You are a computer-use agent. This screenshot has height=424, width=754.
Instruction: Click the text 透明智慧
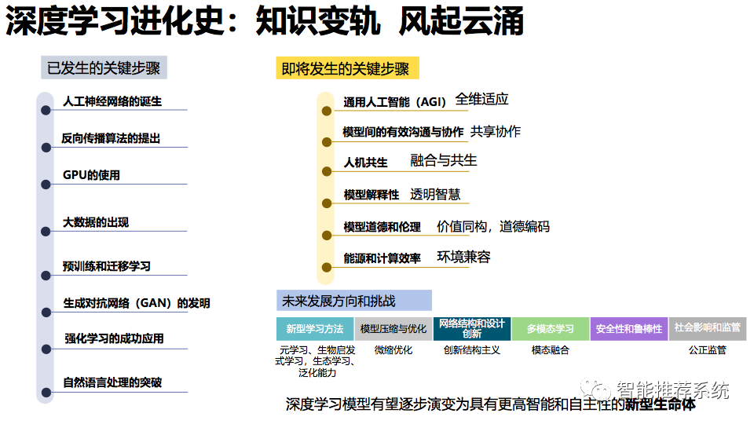(435, 194)
